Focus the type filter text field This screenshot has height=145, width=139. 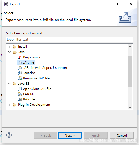(69, 40)
